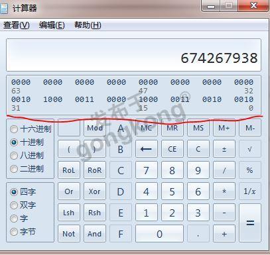The width and height of the screenshot is (270, 255).
Task: Click the RoL rotate left button
Action: tap(69, 170)
